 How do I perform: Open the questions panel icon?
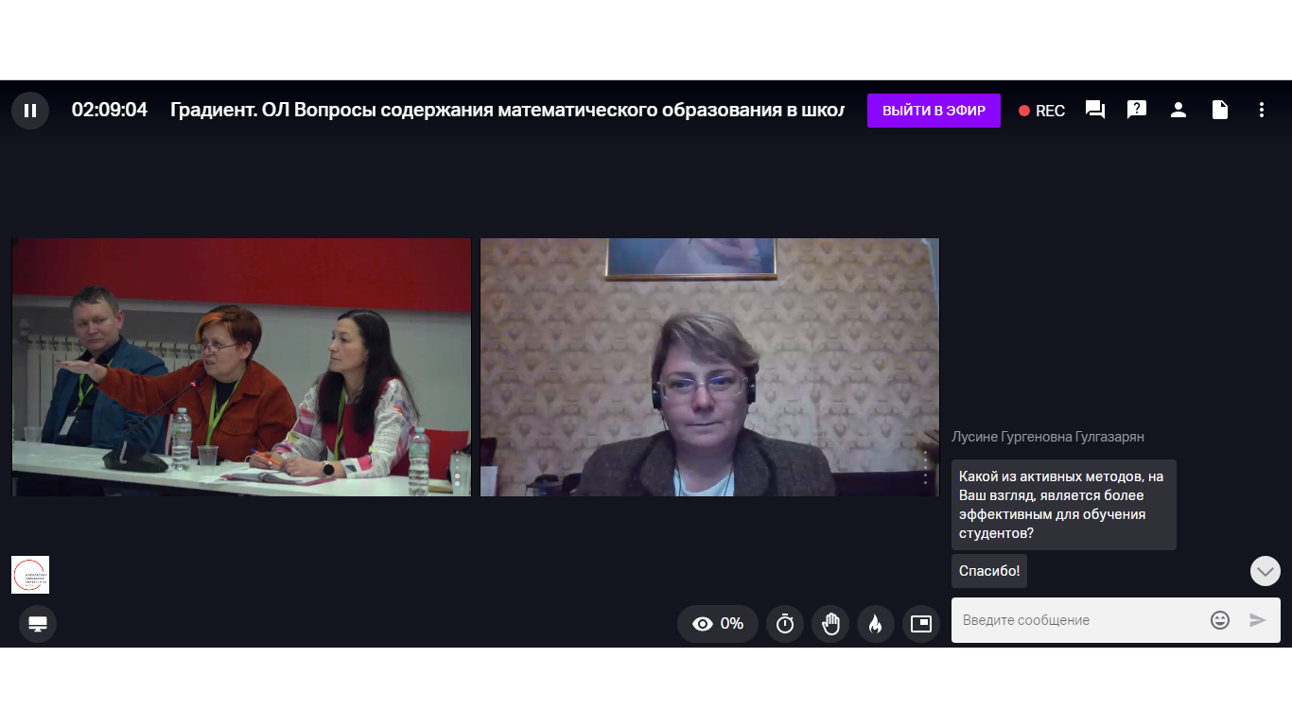pos(1137,110)
